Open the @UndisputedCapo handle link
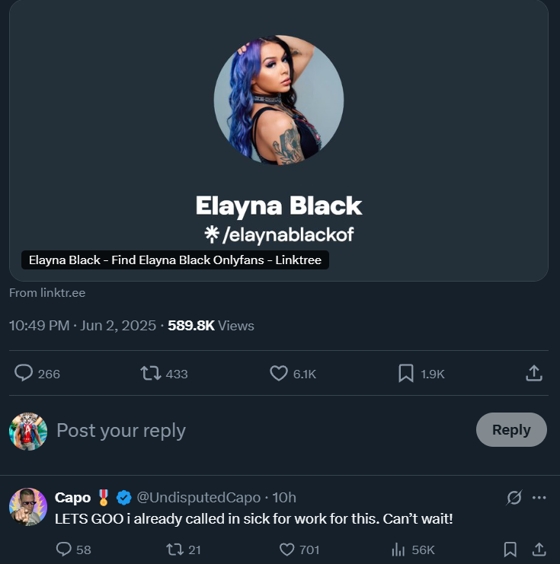 point(198,498)
